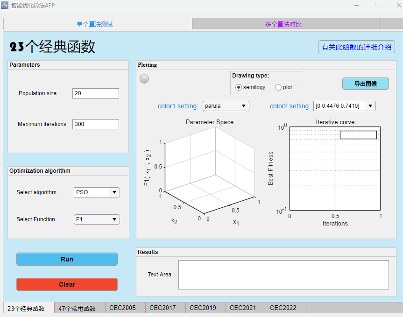This screenshot has width=403, height=317.
Task: Click the Best Fitness axis label
Action: point(270,168)
